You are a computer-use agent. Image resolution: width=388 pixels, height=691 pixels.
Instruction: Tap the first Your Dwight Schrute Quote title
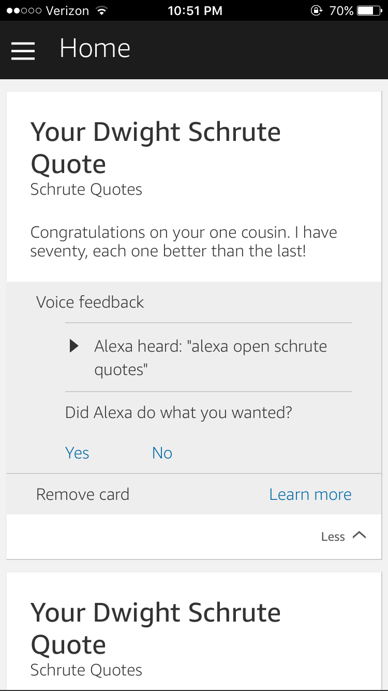point(155,148)
